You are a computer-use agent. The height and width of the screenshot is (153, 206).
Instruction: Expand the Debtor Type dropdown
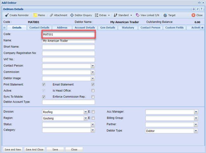point(196,131)
